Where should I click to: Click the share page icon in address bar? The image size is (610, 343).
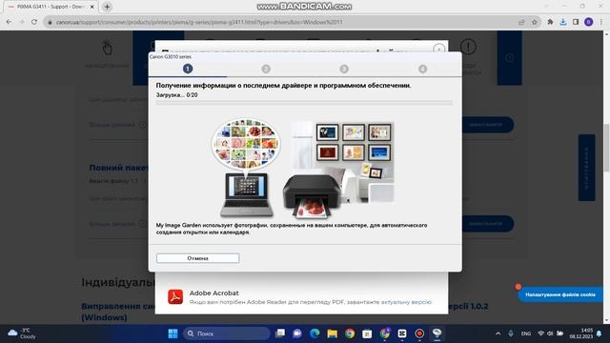coord(521,22)
